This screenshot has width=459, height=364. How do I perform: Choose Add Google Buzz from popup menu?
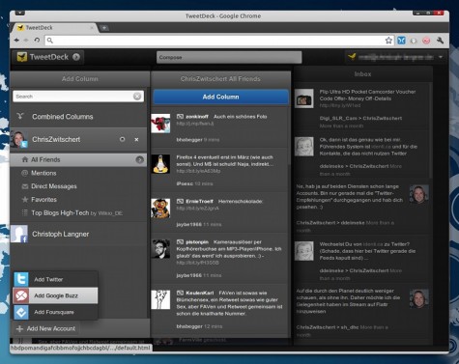(x=55, y=295)
